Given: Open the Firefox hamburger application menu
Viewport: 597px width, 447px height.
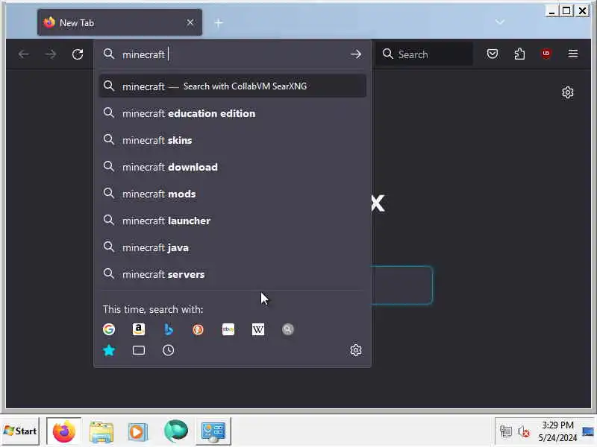Looking at the screenshot, I should (x=573, y=54).
